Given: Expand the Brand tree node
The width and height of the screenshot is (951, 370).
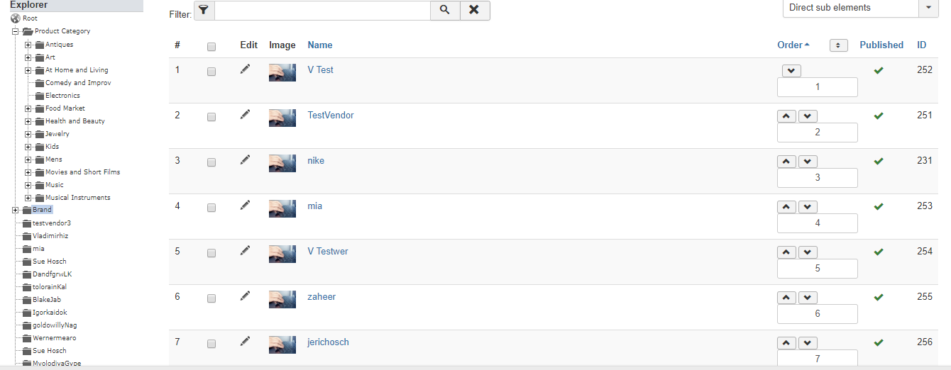Looking at the screenshot, I should (x=16, y=210).
